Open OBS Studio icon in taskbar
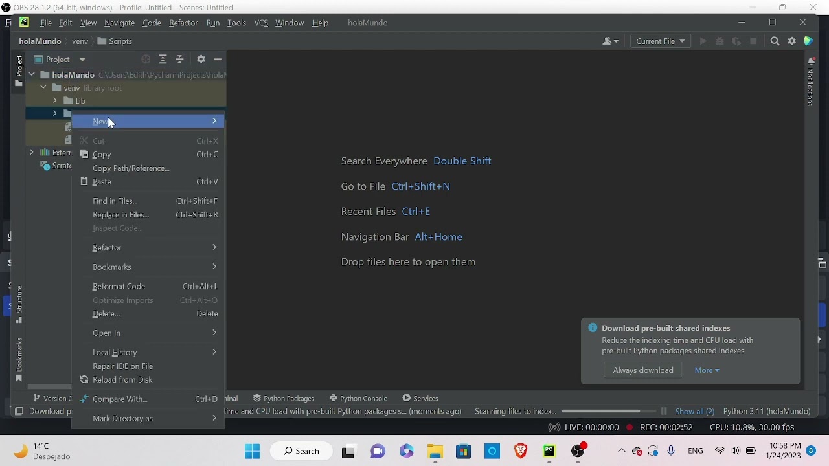 point(578,451)
